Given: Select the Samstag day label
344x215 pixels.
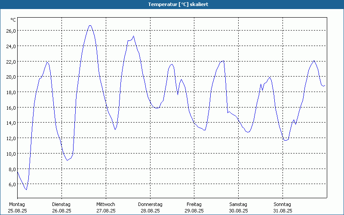Looking at the screenshot, I should pyautogui.click(x=238, y=204).
